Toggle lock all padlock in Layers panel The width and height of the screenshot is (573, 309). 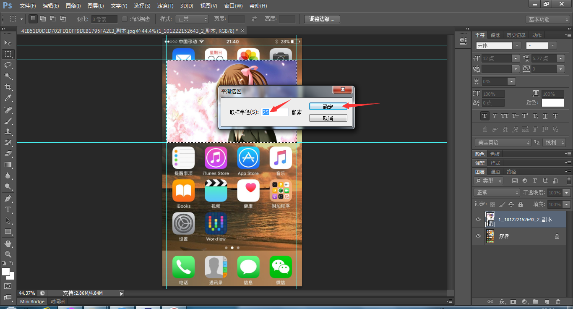(x=521, y=204)
